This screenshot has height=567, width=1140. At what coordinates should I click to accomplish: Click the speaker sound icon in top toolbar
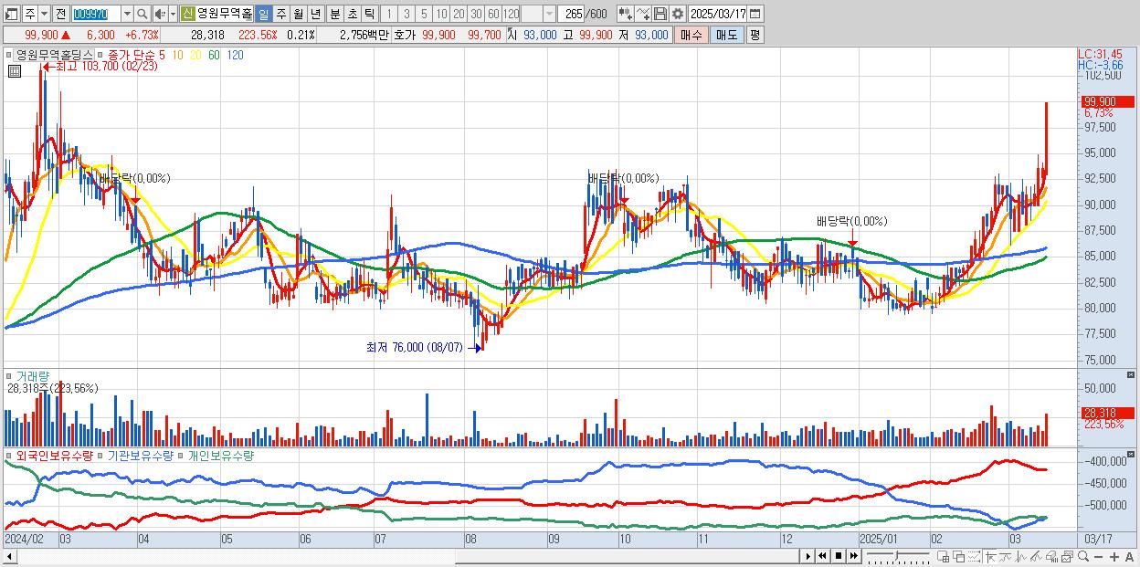point(160,14)
